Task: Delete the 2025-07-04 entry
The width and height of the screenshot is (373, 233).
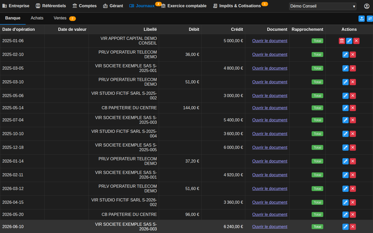Action: pos(353,120)
